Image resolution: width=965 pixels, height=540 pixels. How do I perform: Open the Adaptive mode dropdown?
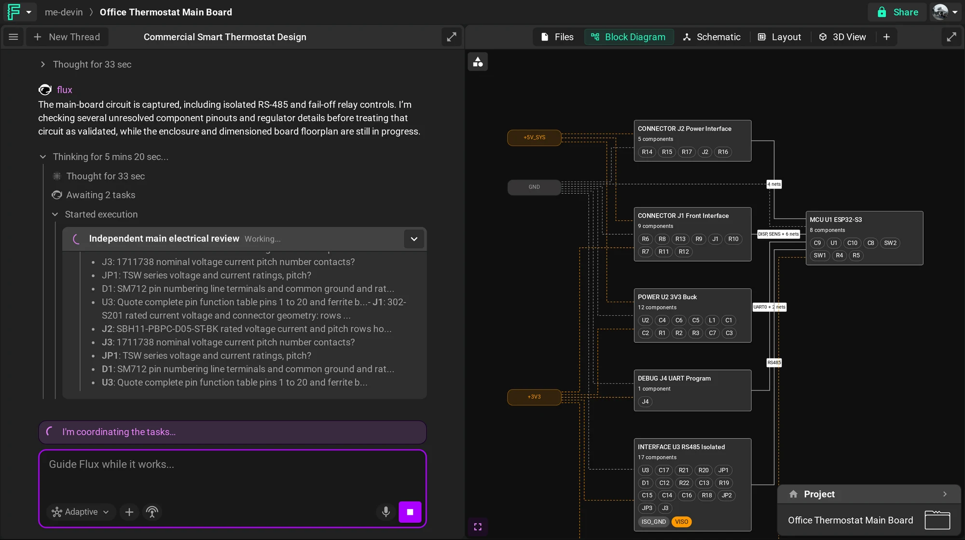[x=81, y=512]
